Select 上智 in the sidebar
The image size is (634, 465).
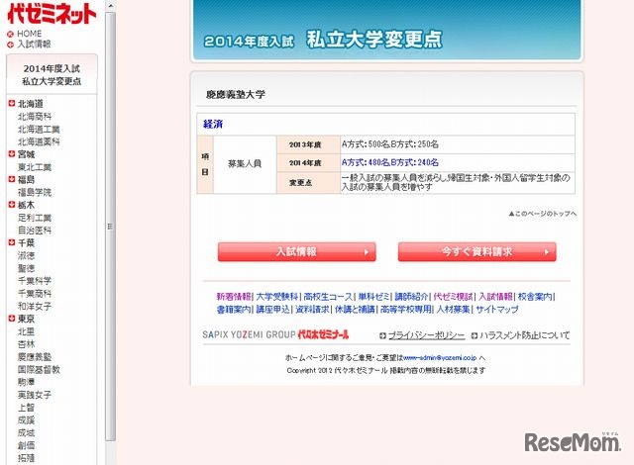26,408
